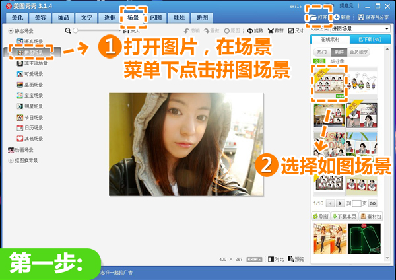Viewport: 396px width, 280px height.
Task: Open the 素材包 material pack
Action: 371,217
